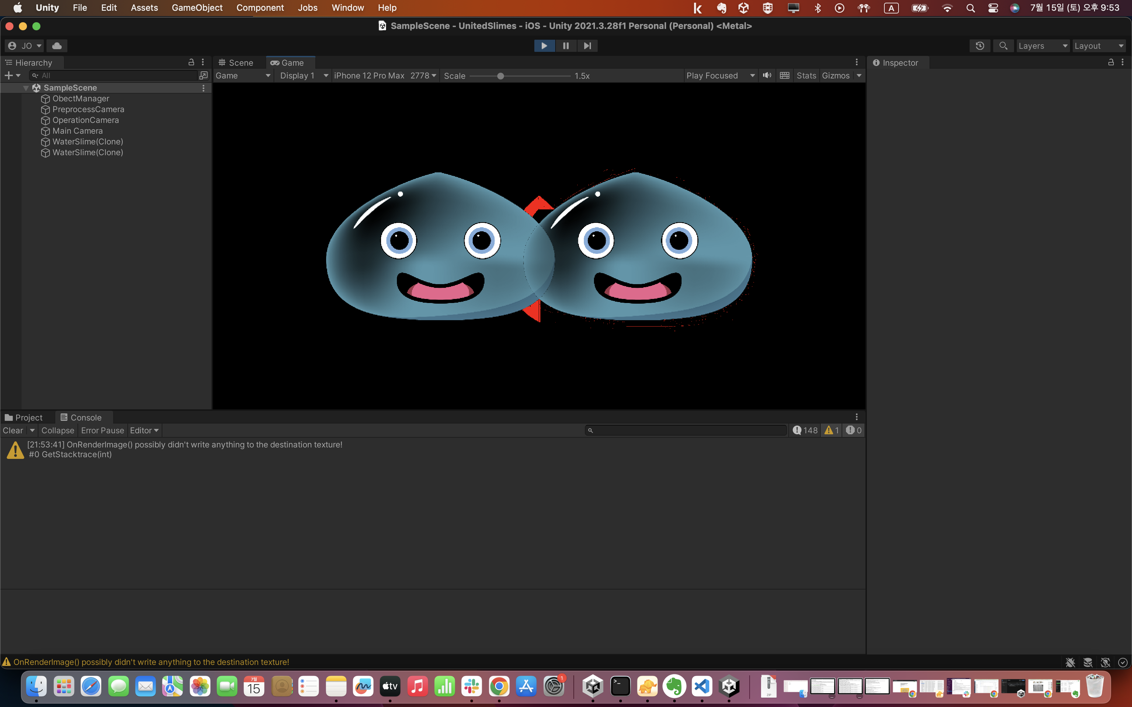Collapse the SampleScene tree
The image size is (1132, 707).
tap(26, 88)
